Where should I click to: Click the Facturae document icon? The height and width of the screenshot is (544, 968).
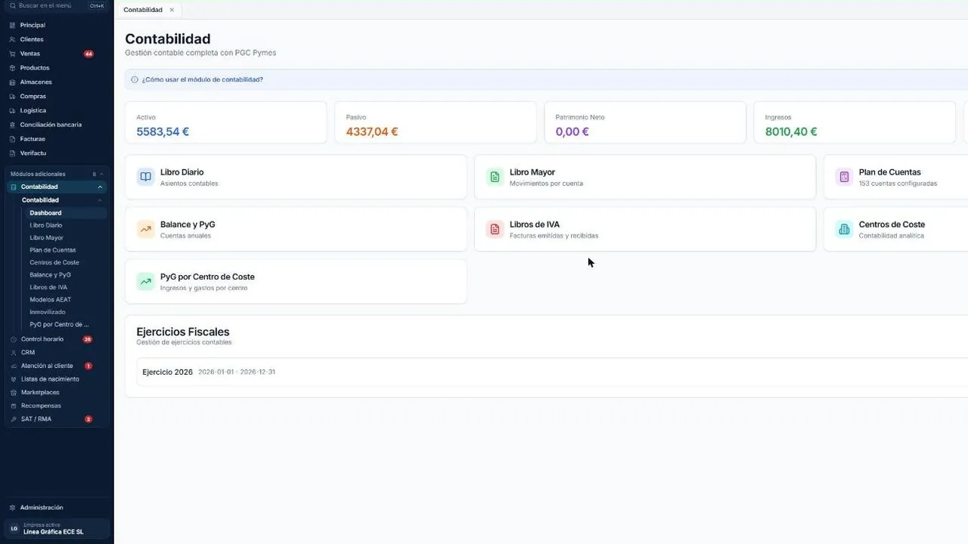coord(12,139)
